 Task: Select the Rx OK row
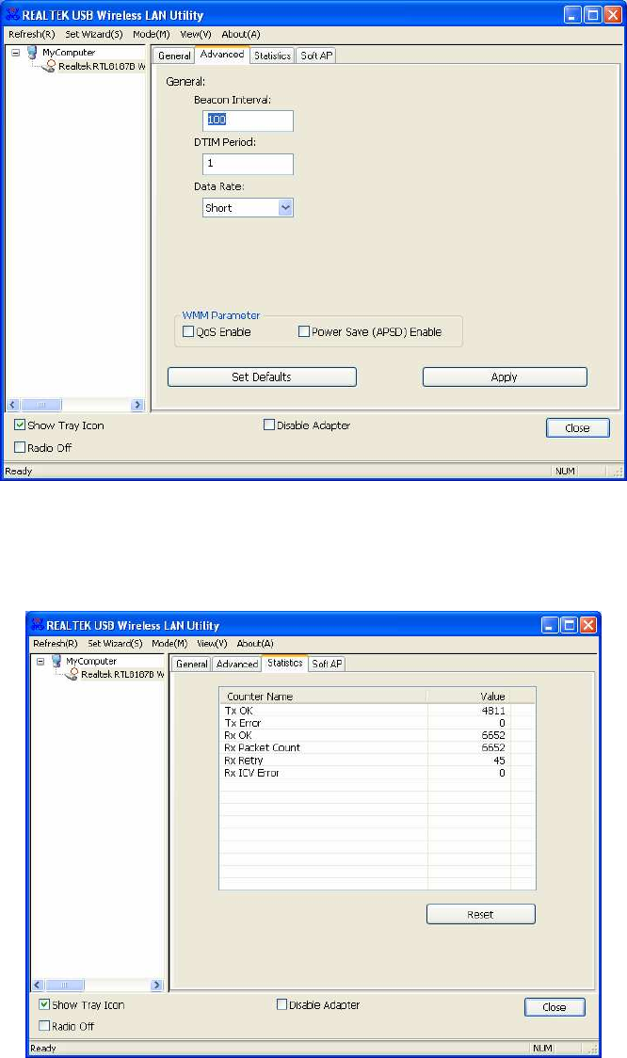378,735
